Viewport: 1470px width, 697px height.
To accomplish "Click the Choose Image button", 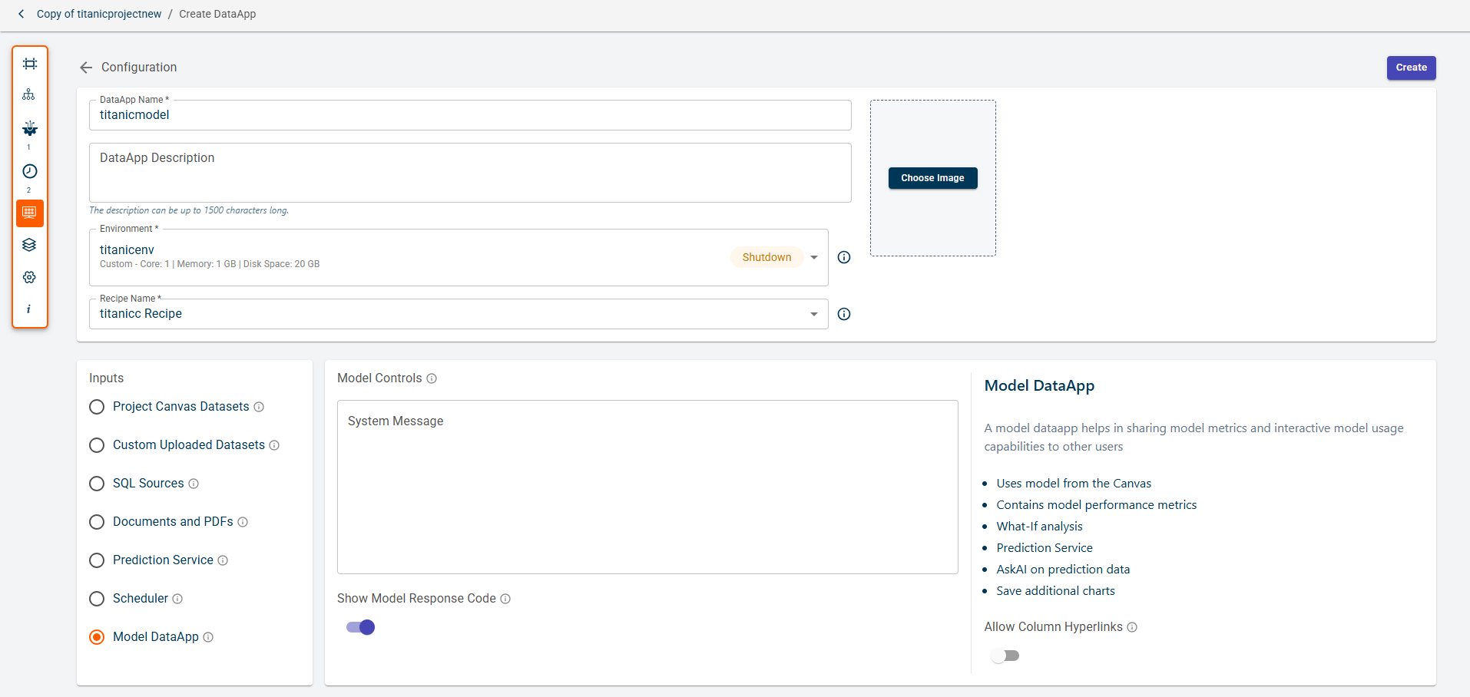I will [932, 178].
